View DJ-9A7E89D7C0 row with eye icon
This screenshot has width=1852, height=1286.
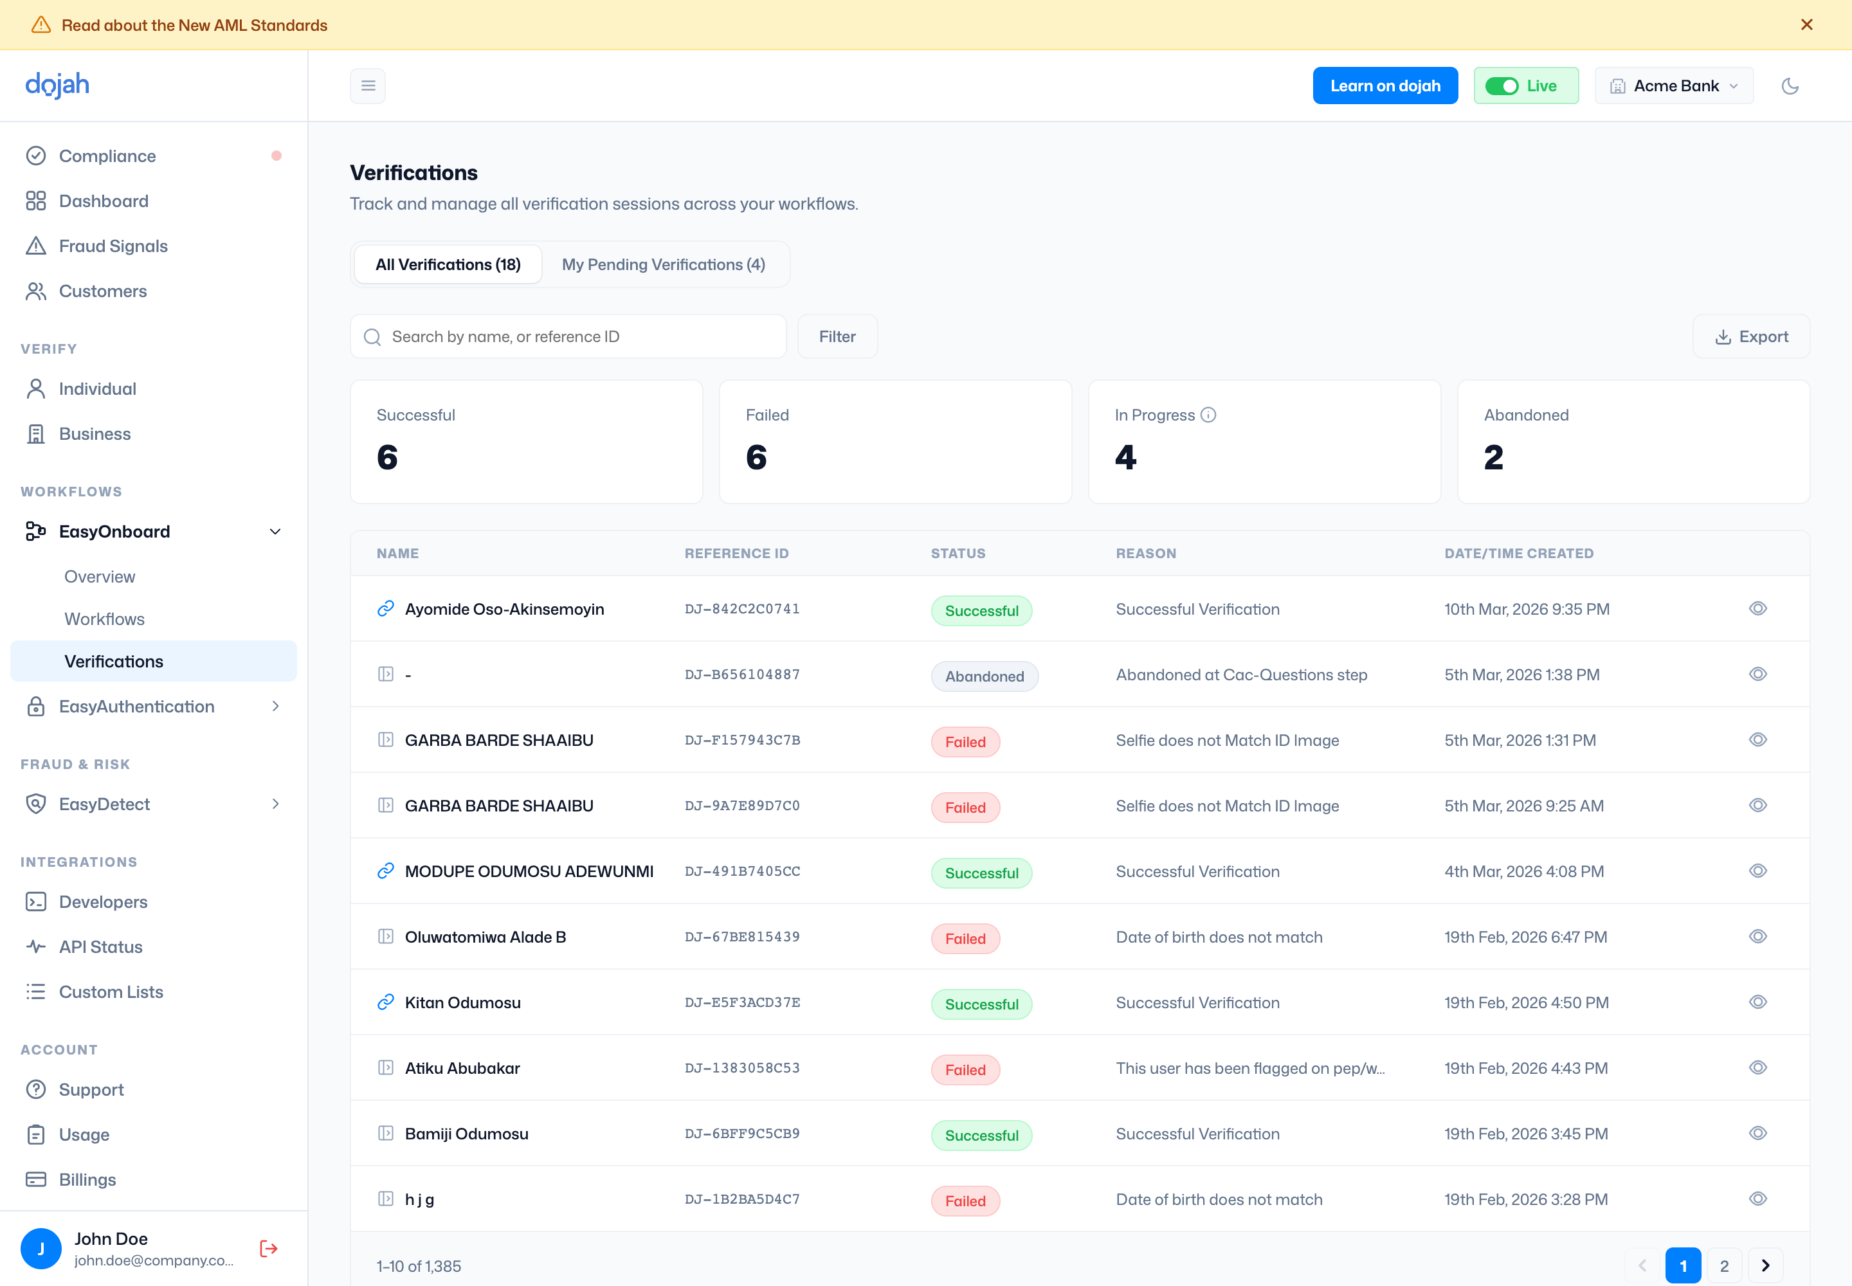[x=1757, y=806]
